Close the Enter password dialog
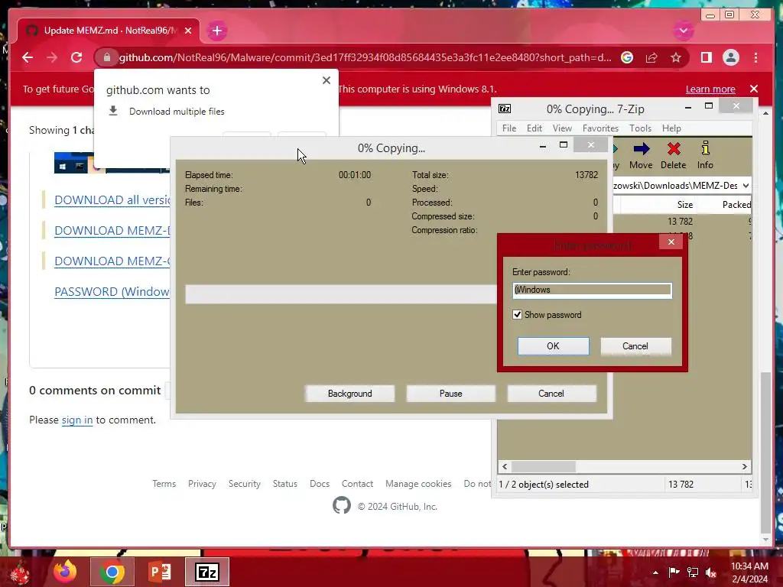783x587 pixels. pos(671,242)
